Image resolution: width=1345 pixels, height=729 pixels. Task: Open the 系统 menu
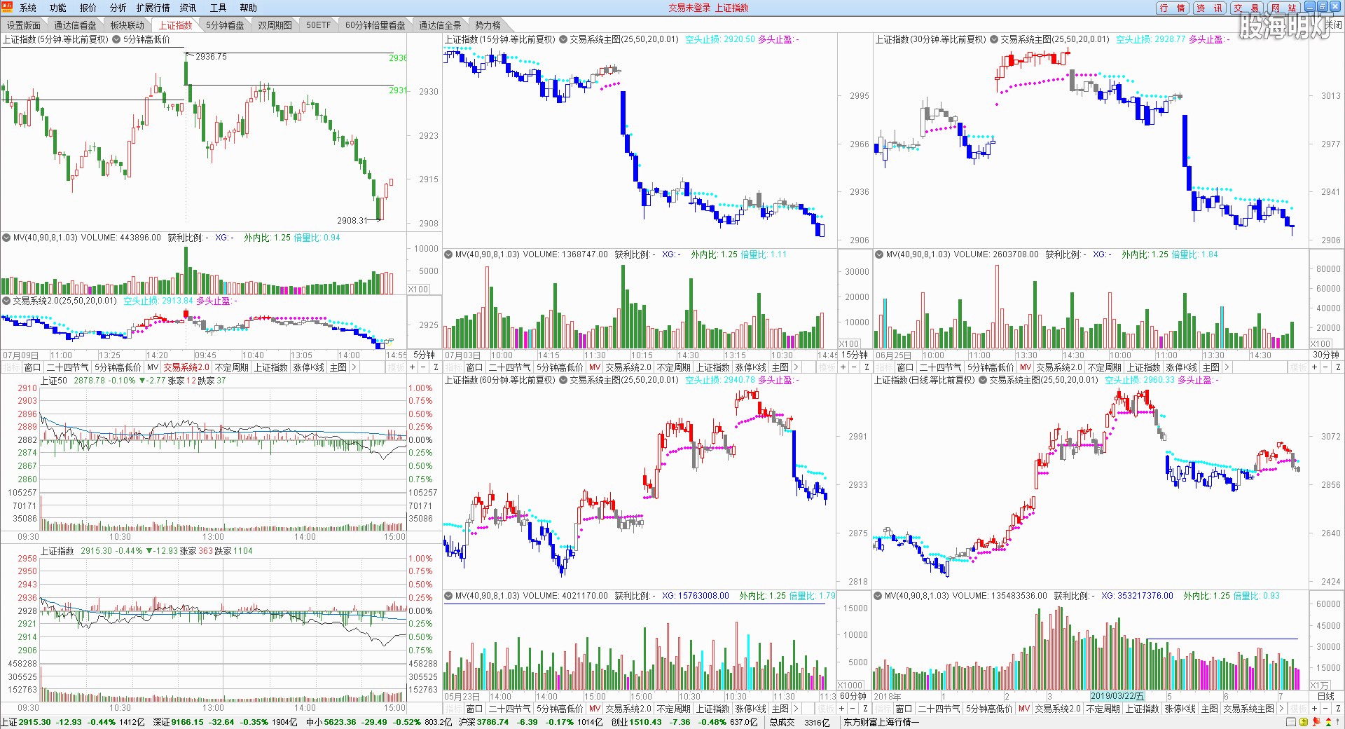click(x=28, y=8)
